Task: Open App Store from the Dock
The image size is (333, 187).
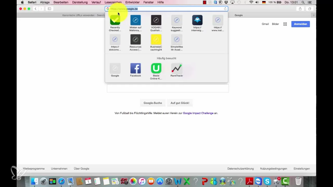Action: pyautogui.click(x=160, y=181)
